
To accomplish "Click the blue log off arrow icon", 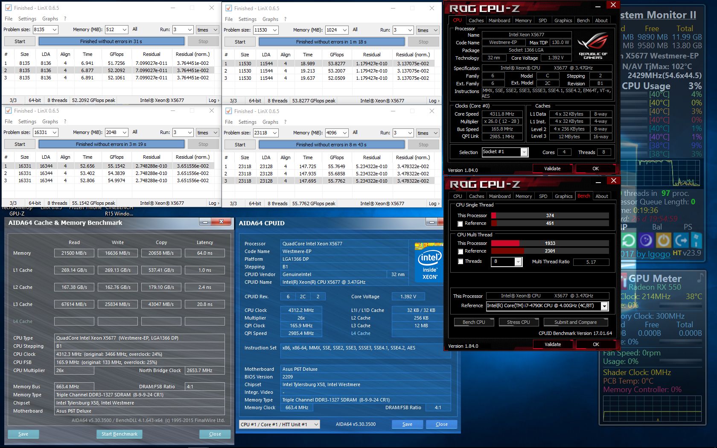I will coord(681,241).
